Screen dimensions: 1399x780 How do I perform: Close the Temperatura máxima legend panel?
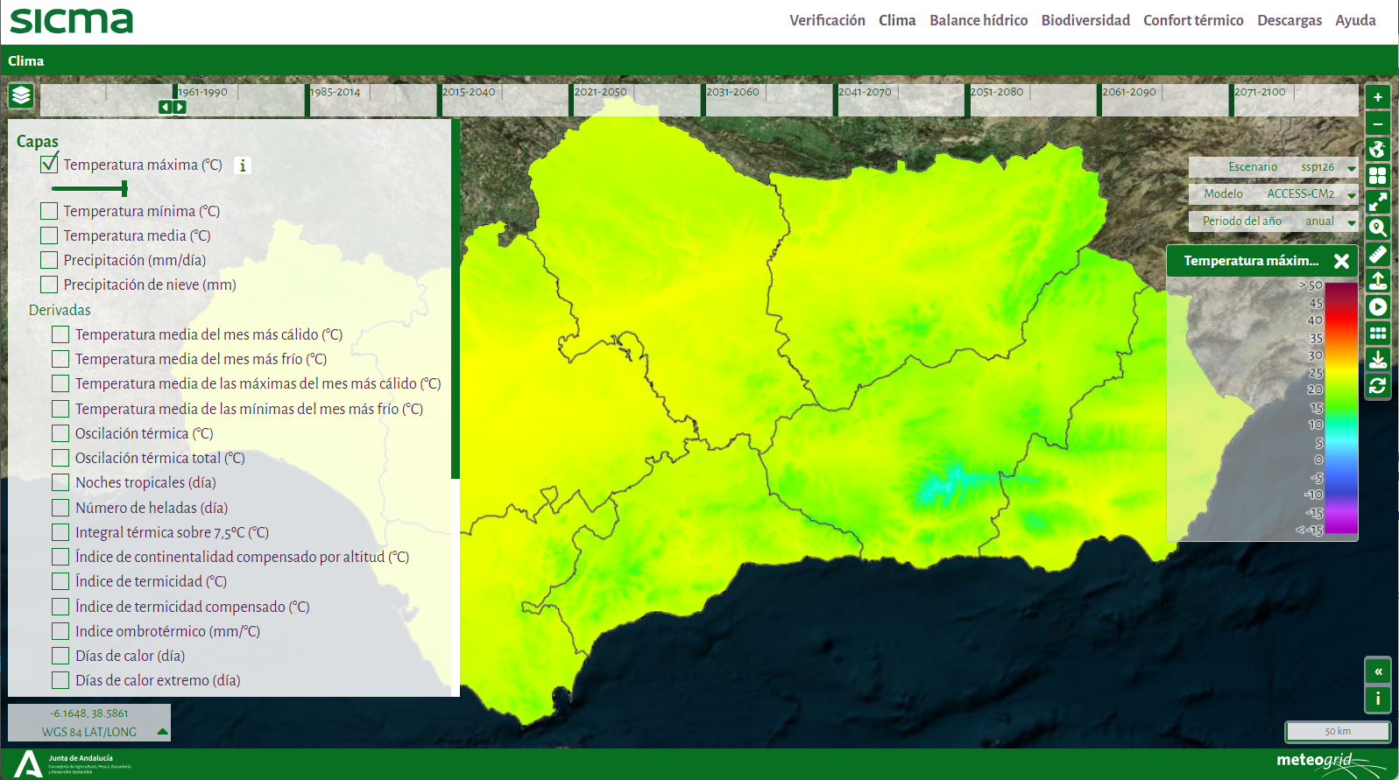coord(1341,261)
